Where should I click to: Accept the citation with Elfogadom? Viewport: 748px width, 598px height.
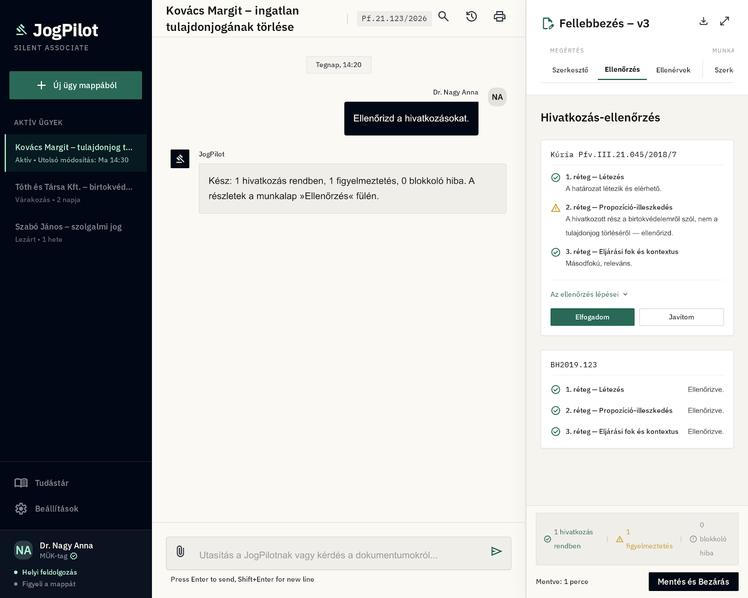coord(592,317)
